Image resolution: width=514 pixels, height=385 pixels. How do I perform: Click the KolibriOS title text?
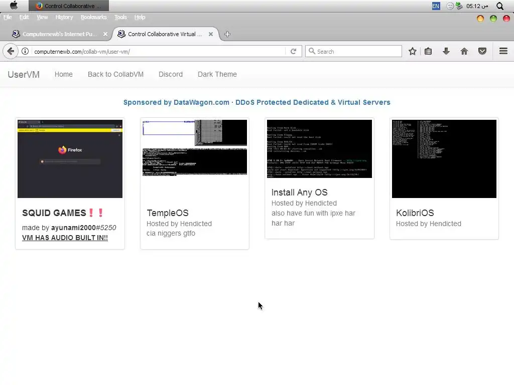click(415, 213)
